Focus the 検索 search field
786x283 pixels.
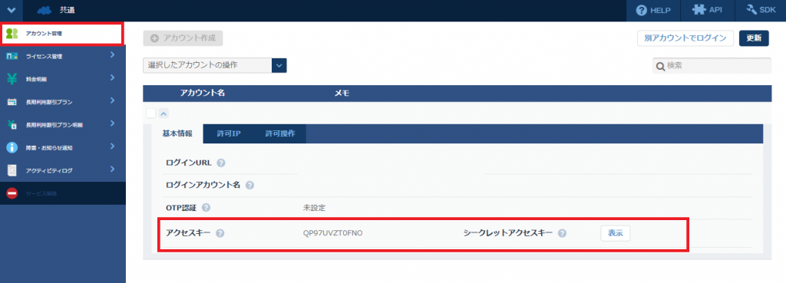click(712, 66)
